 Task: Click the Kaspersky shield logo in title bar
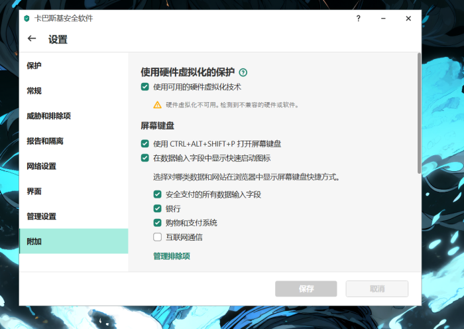(x=27, y=19)
